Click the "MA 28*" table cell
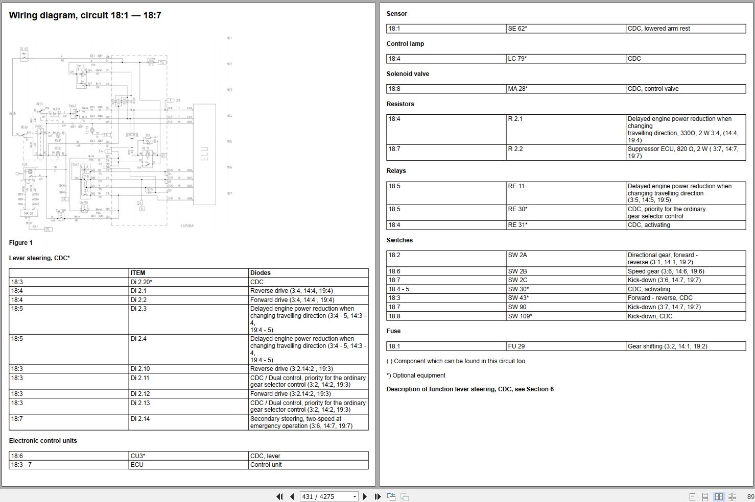The image size is (755, 502). (566, 89)
